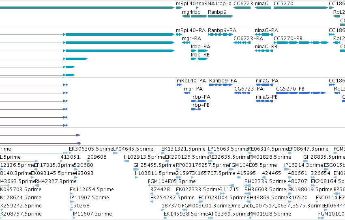Click EST label FGM003C01.3prime
This screenshot has height=220, width=345.
coord(206,206)
